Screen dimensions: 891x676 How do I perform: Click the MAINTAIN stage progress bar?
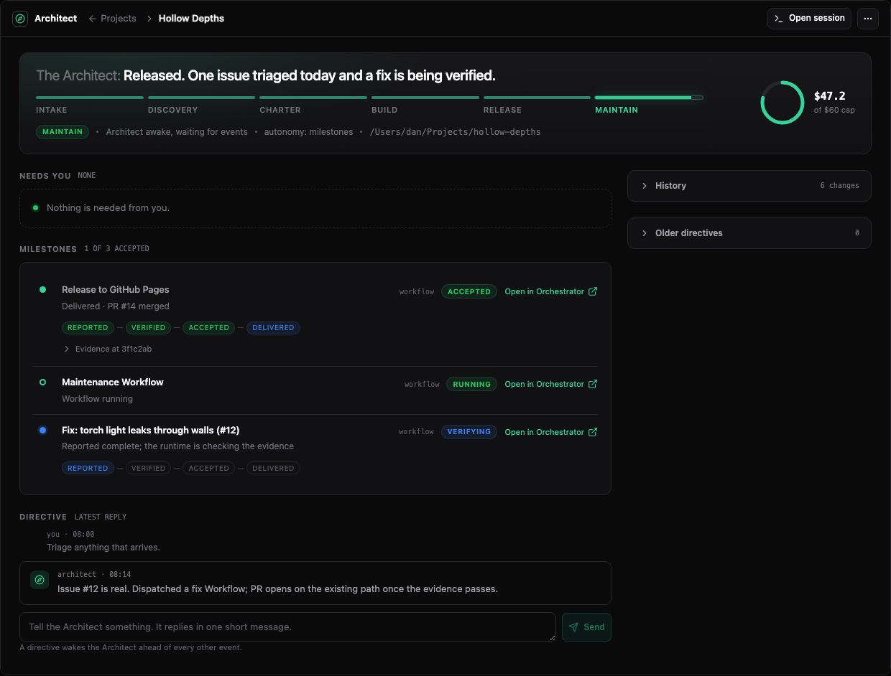649,98
